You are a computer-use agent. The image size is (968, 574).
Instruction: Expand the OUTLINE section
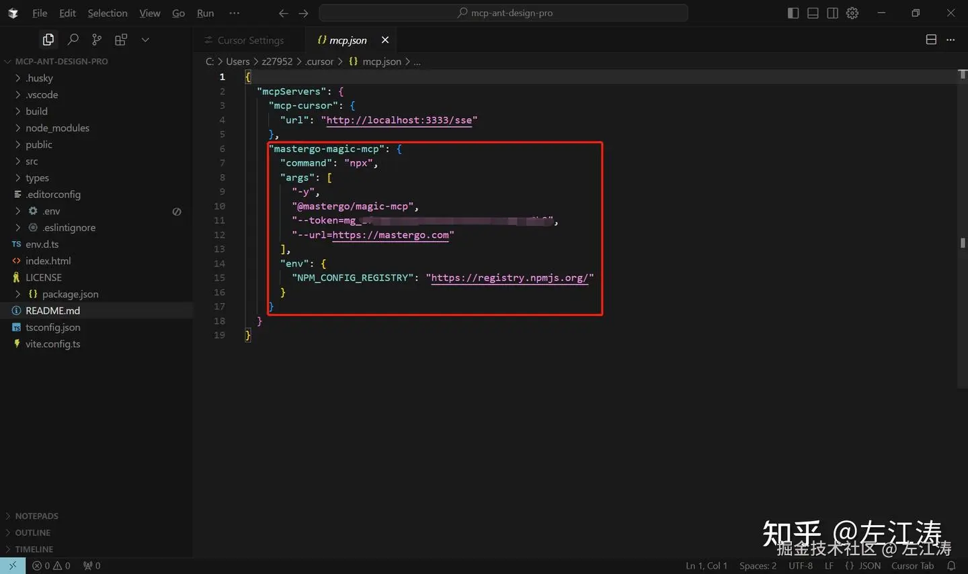pos(96,532)
